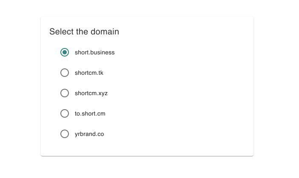Click the filled green radio circle
The width and height of the screenshot is (299, 178).
tap(65, 52)
